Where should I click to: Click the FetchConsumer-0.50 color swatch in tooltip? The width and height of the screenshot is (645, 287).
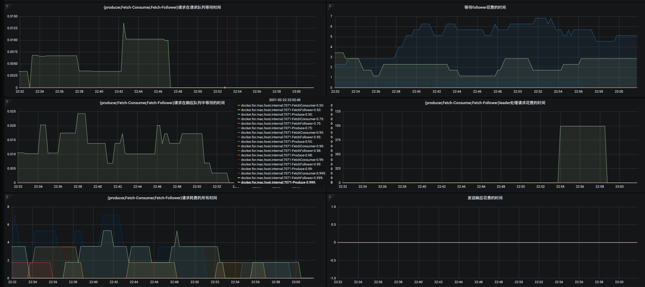point(239,106)
